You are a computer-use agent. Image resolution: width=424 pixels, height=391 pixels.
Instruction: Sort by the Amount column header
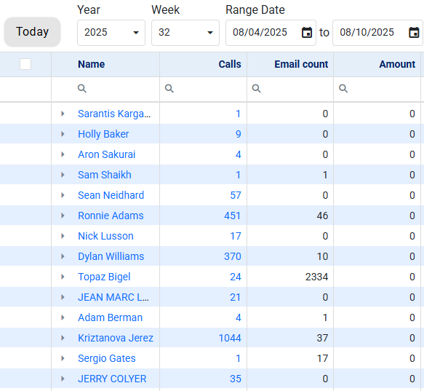click(x=397, y=64)
